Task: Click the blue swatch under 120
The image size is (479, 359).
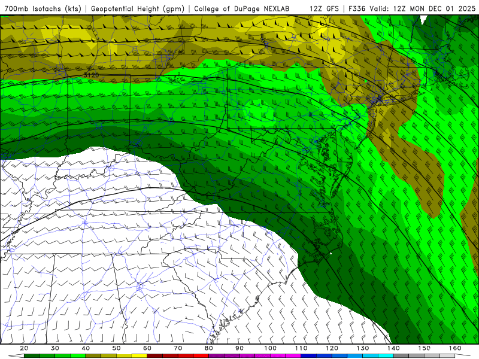Action: tap(339, 356)
